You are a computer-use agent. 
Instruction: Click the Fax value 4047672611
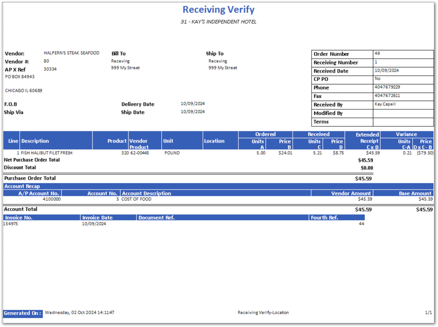point(387,95)
